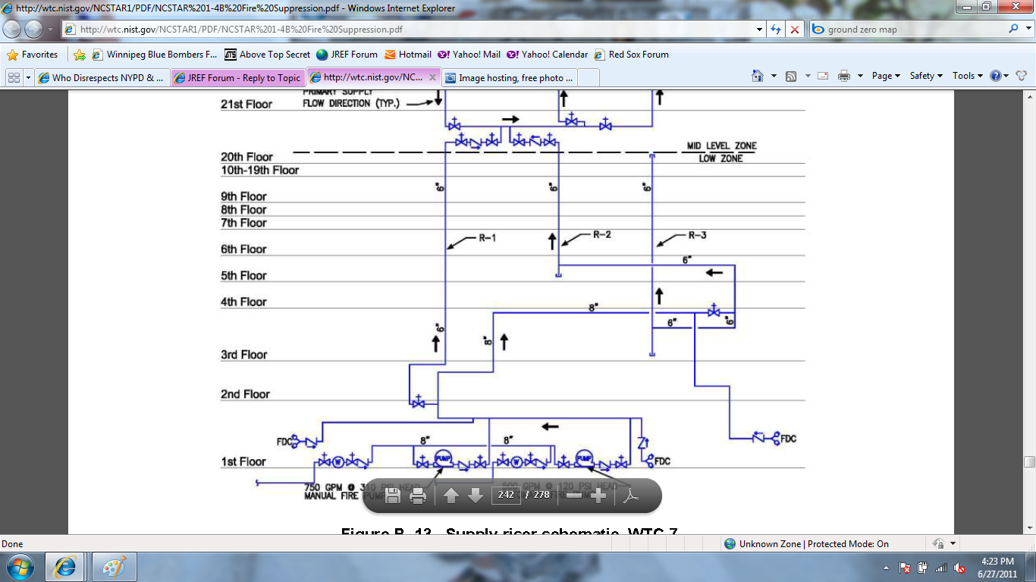Print the PDF file
Image resolution: width=1036 pixels, height=582 pixels.
[x=416, y=496]
